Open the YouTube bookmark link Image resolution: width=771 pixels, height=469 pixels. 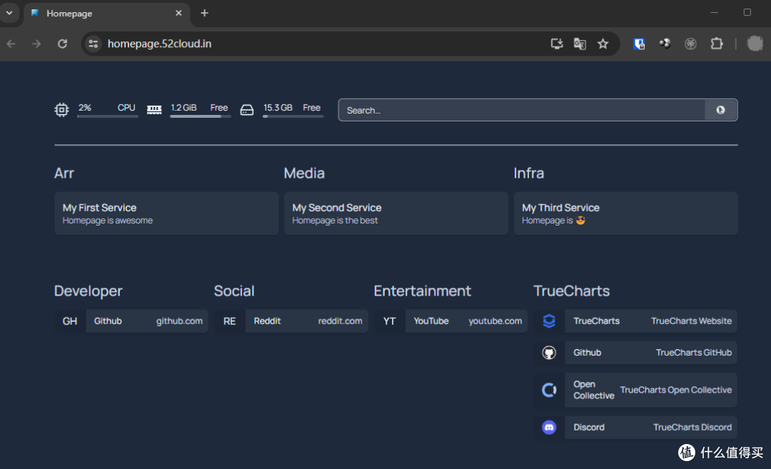(451, 321)
